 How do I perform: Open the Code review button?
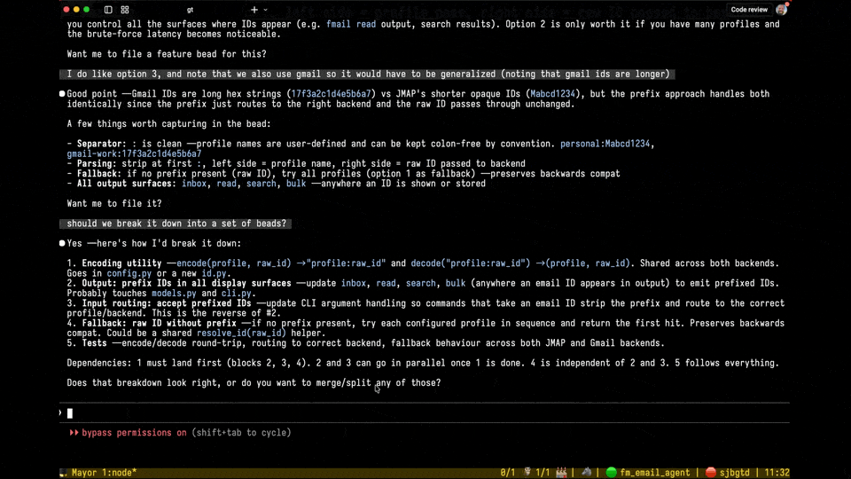[749, 9]
